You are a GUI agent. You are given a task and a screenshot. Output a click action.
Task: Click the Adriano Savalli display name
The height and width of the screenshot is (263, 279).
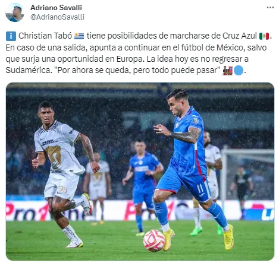[56, 8]
